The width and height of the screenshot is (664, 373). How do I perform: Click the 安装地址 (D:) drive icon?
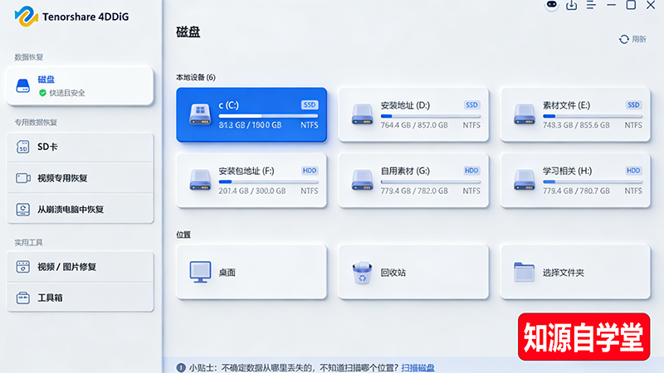coord(362,114)
